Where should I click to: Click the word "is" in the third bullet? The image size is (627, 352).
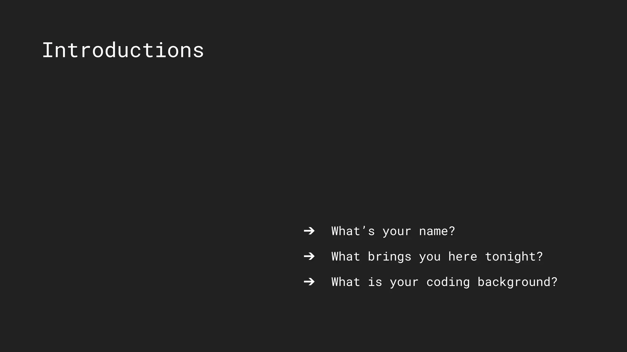(x=375, y=282)
